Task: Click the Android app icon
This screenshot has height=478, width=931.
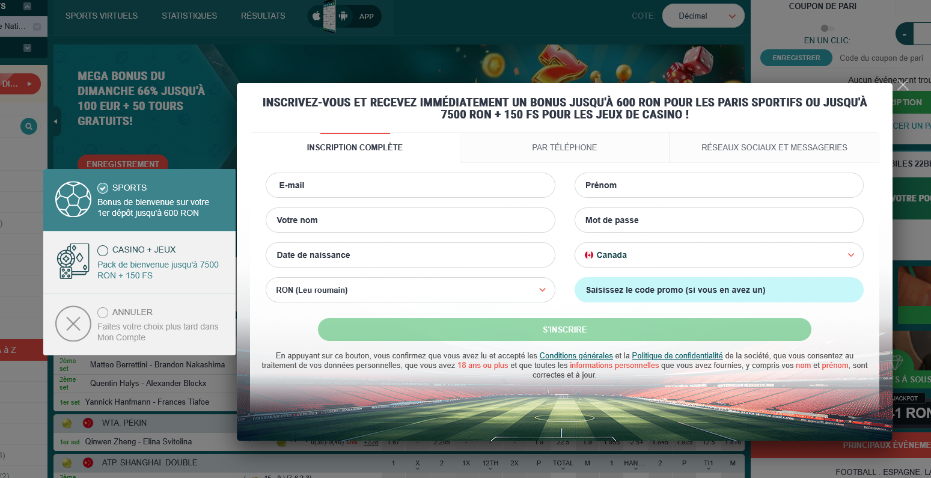Action: (343, 16)
